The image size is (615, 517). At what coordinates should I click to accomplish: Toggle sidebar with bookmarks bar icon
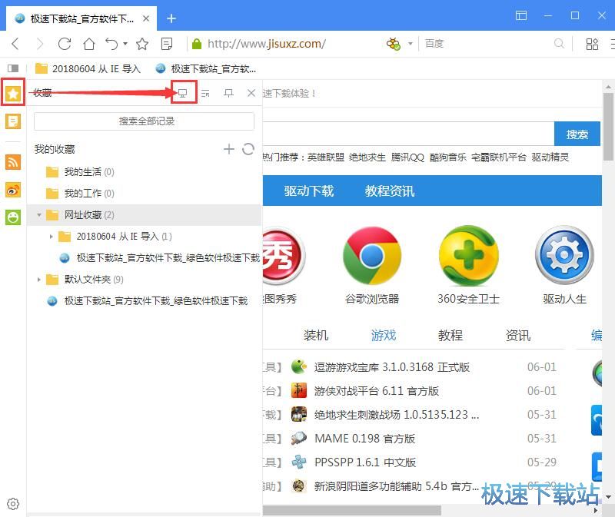[x=13, y=68]
